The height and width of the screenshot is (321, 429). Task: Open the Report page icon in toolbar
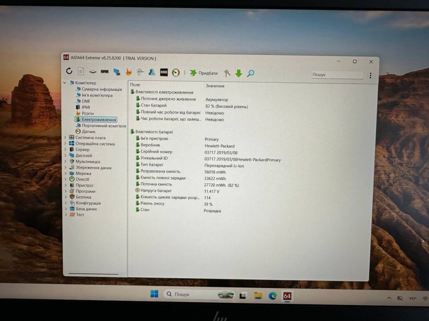(81, 71)
